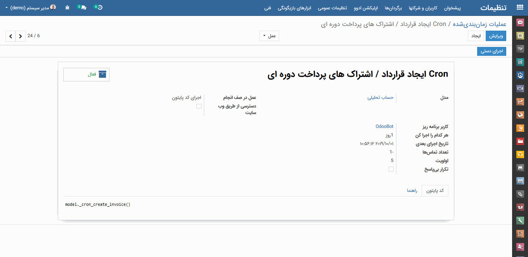528x257 pixels.
Task: Open the ابزارهای بازیگونگی menu
Action: click(x=294, y=7)
